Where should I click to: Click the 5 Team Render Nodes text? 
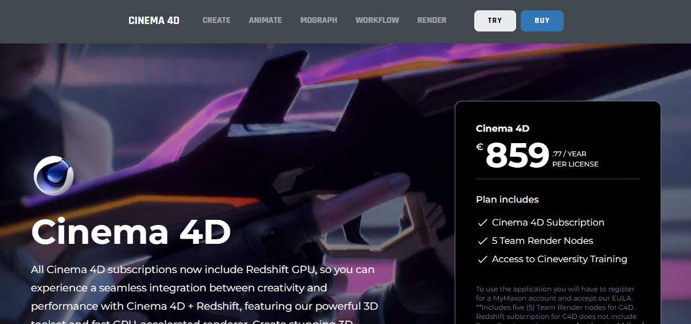(542, 241)
